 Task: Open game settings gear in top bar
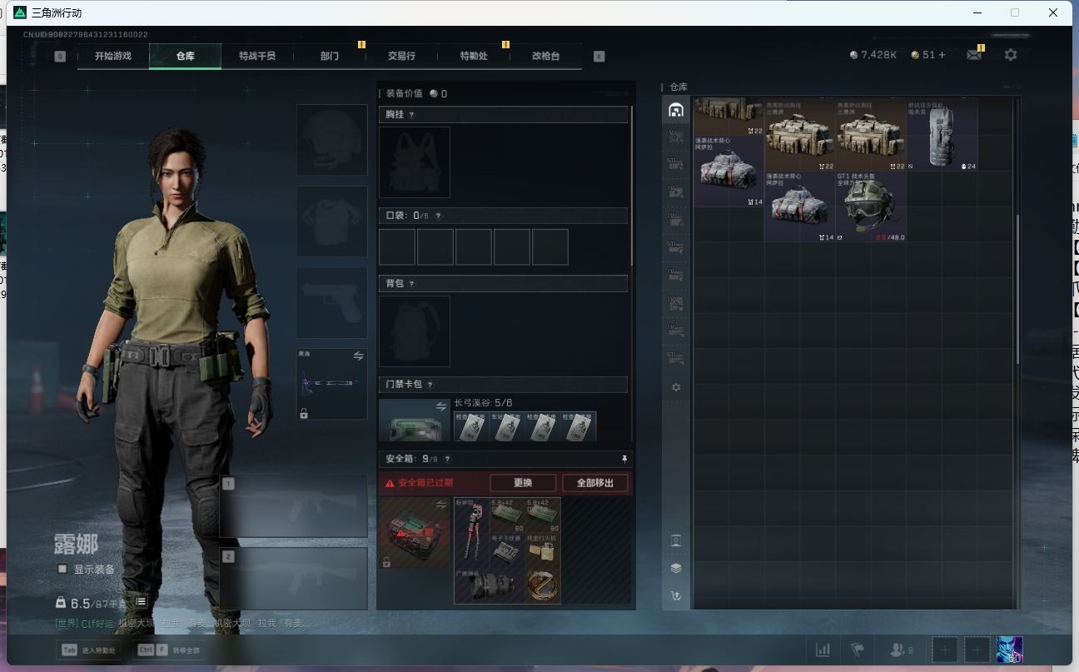pos(1010,55)
